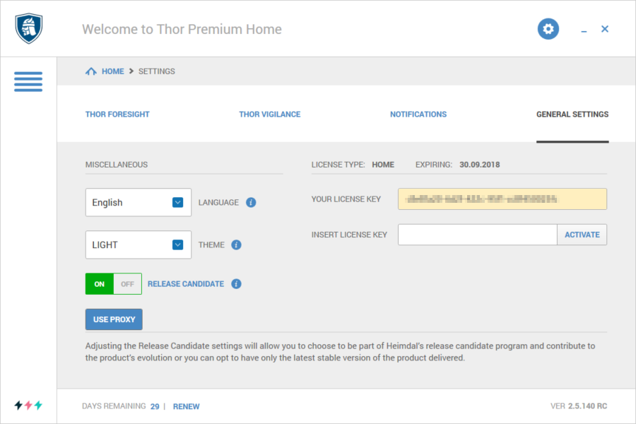Click the Language info icon
Image resolution: width=636 pixels, height=424 pixels.
251,203
